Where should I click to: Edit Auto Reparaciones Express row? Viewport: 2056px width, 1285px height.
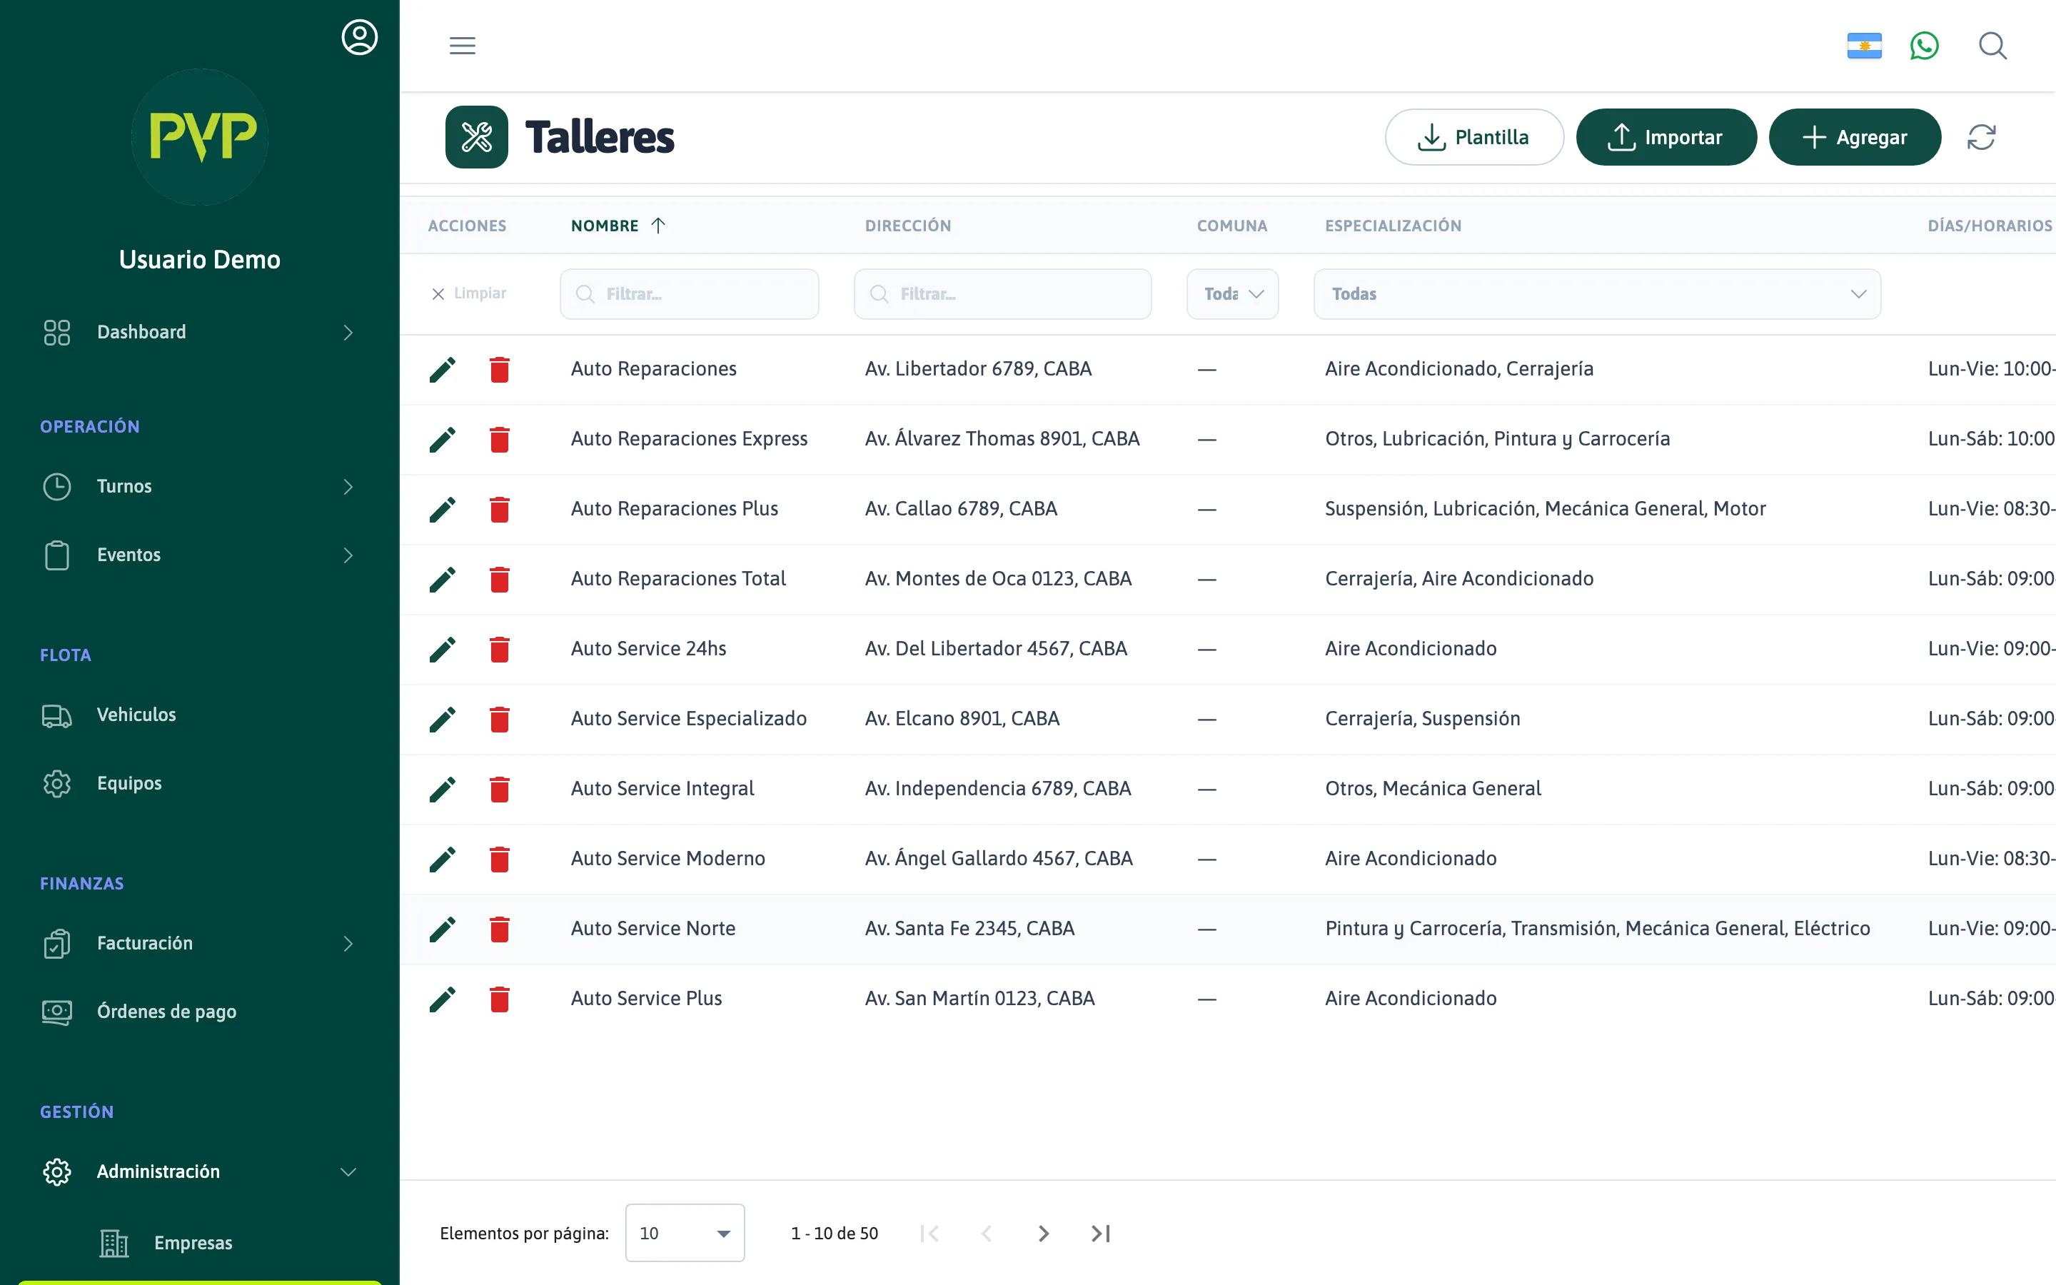tap(443, 439)
